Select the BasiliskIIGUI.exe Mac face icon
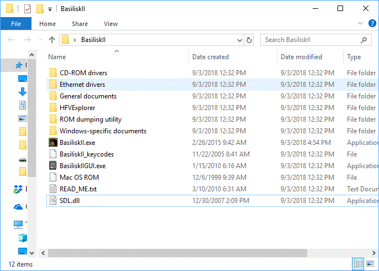This screenshot has width=379, height=271. click(53, 165)
